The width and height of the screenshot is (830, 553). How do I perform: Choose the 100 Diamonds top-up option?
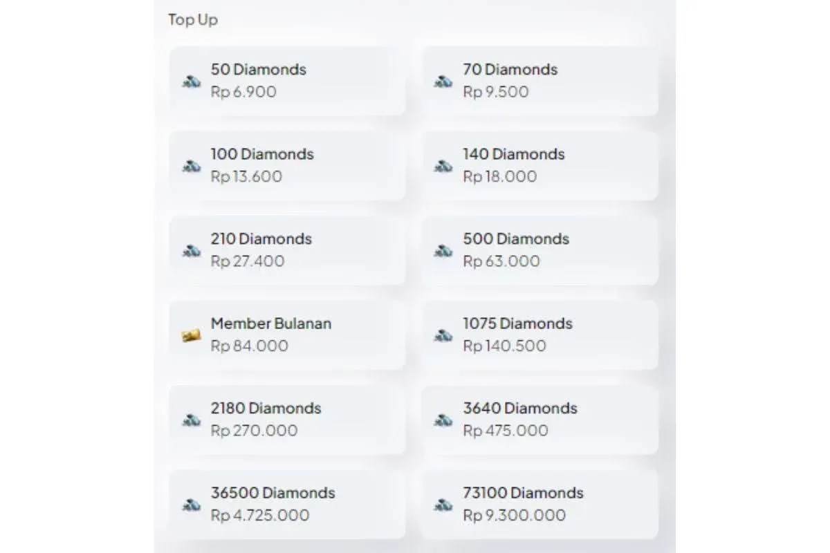pos(287,165)
